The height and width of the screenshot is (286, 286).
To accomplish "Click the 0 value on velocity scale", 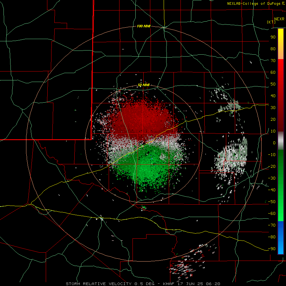I will tap(274, 143).
